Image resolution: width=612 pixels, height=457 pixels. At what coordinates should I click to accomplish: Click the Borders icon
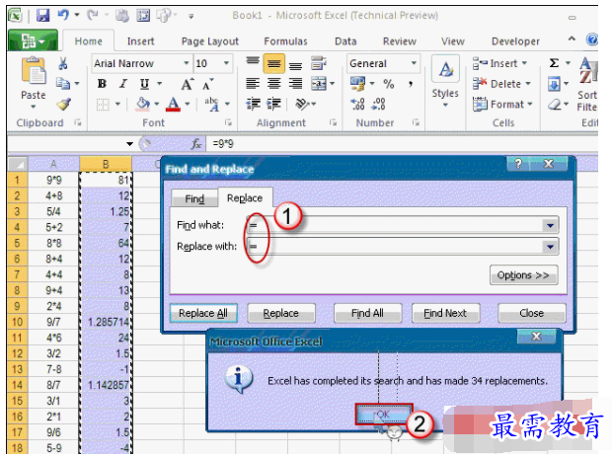(103, 105)
